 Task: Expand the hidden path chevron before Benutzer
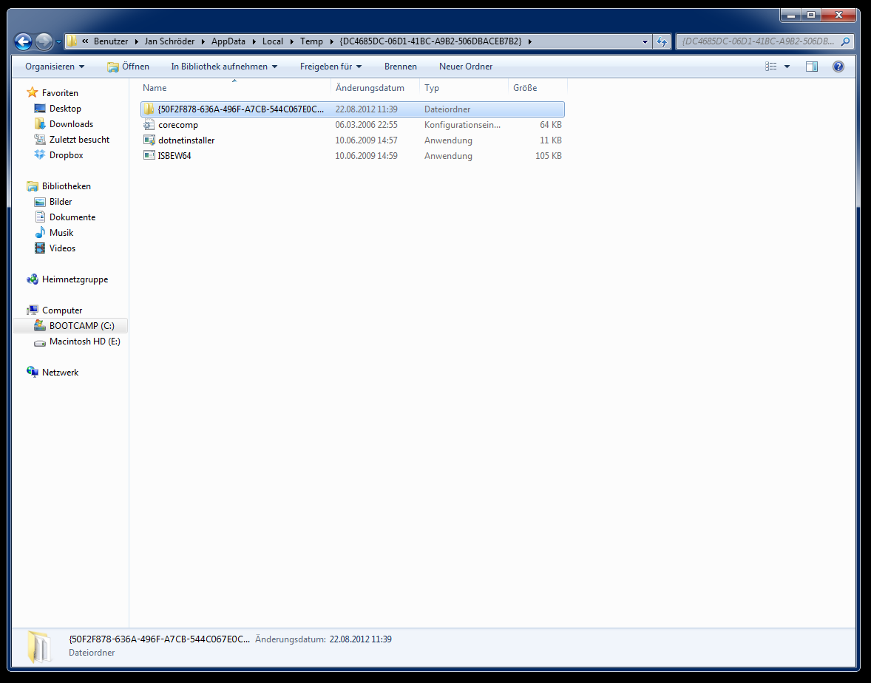point(85,41)
